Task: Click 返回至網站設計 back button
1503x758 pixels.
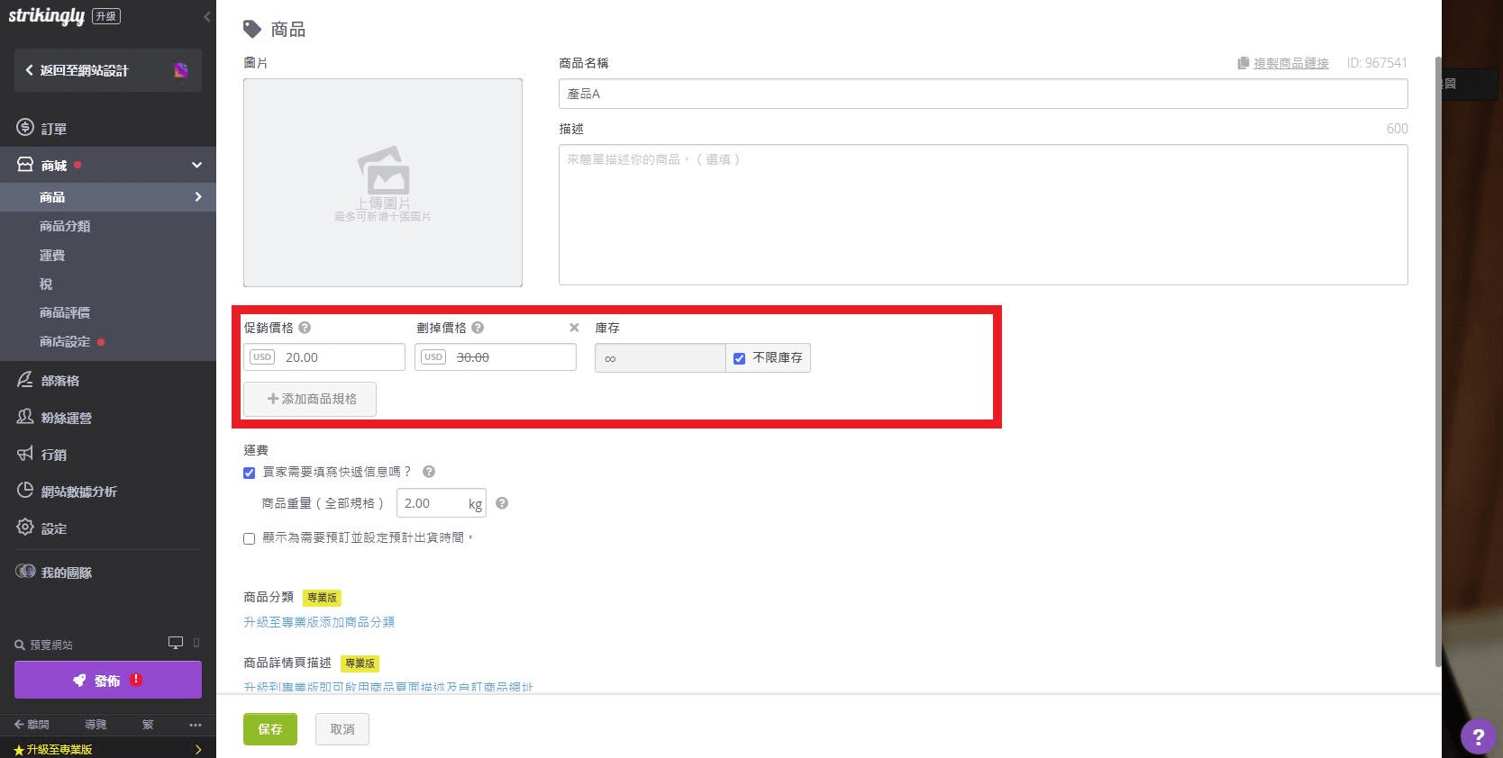Action: click(83, 70)
